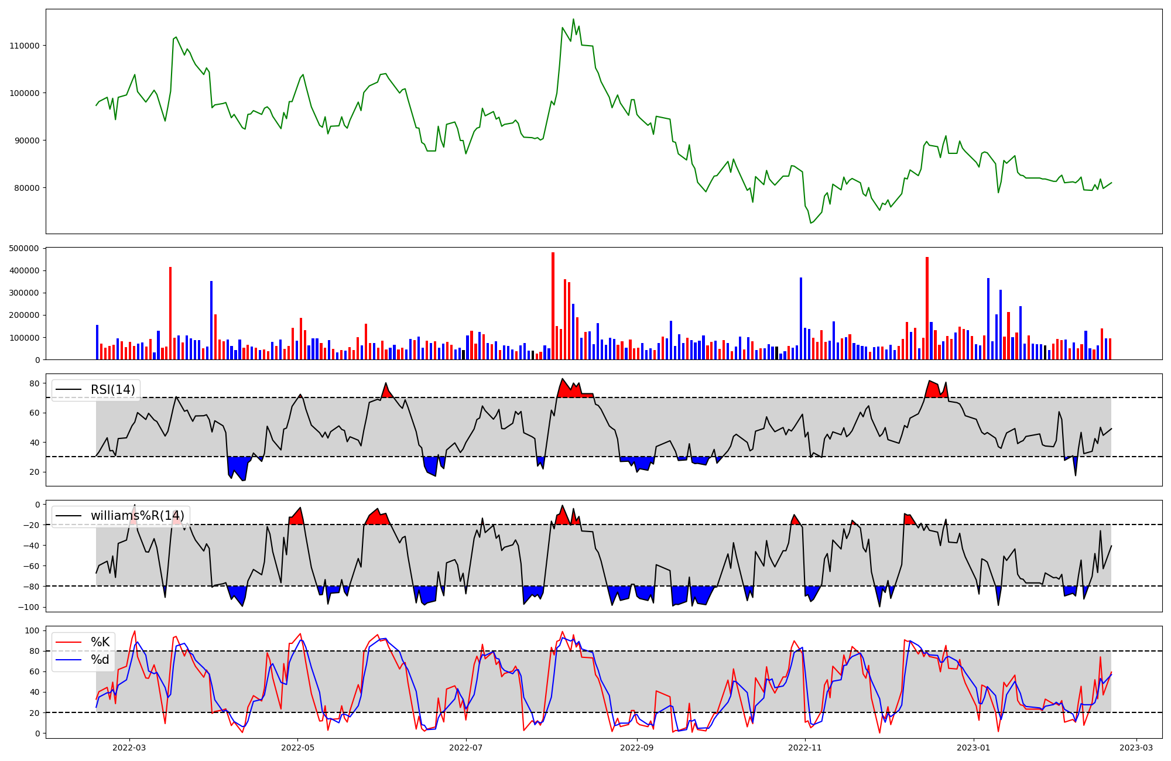Image resolution: width=1171 pixels, height=761 pixels.
Task: Select the red %K legend entry
Action: [x=100, y=642]
